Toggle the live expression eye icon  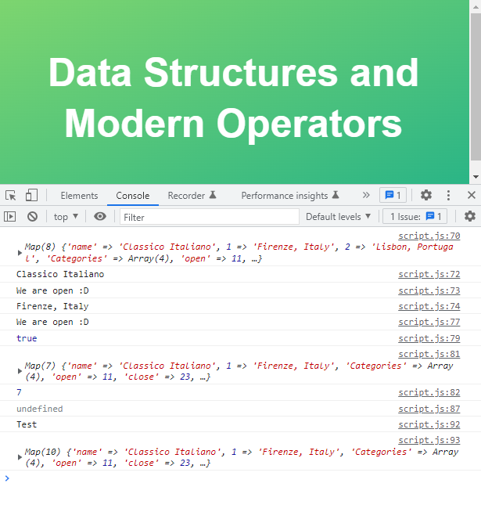point(100,216)
